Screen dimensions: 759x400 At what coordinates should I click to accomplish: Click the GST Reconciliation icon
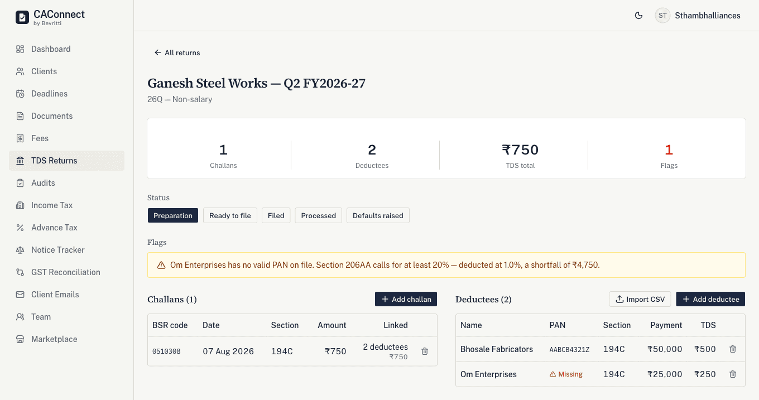[20, 272]
